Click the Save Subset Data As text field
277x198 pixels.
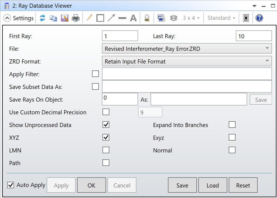tap(187, 86)
